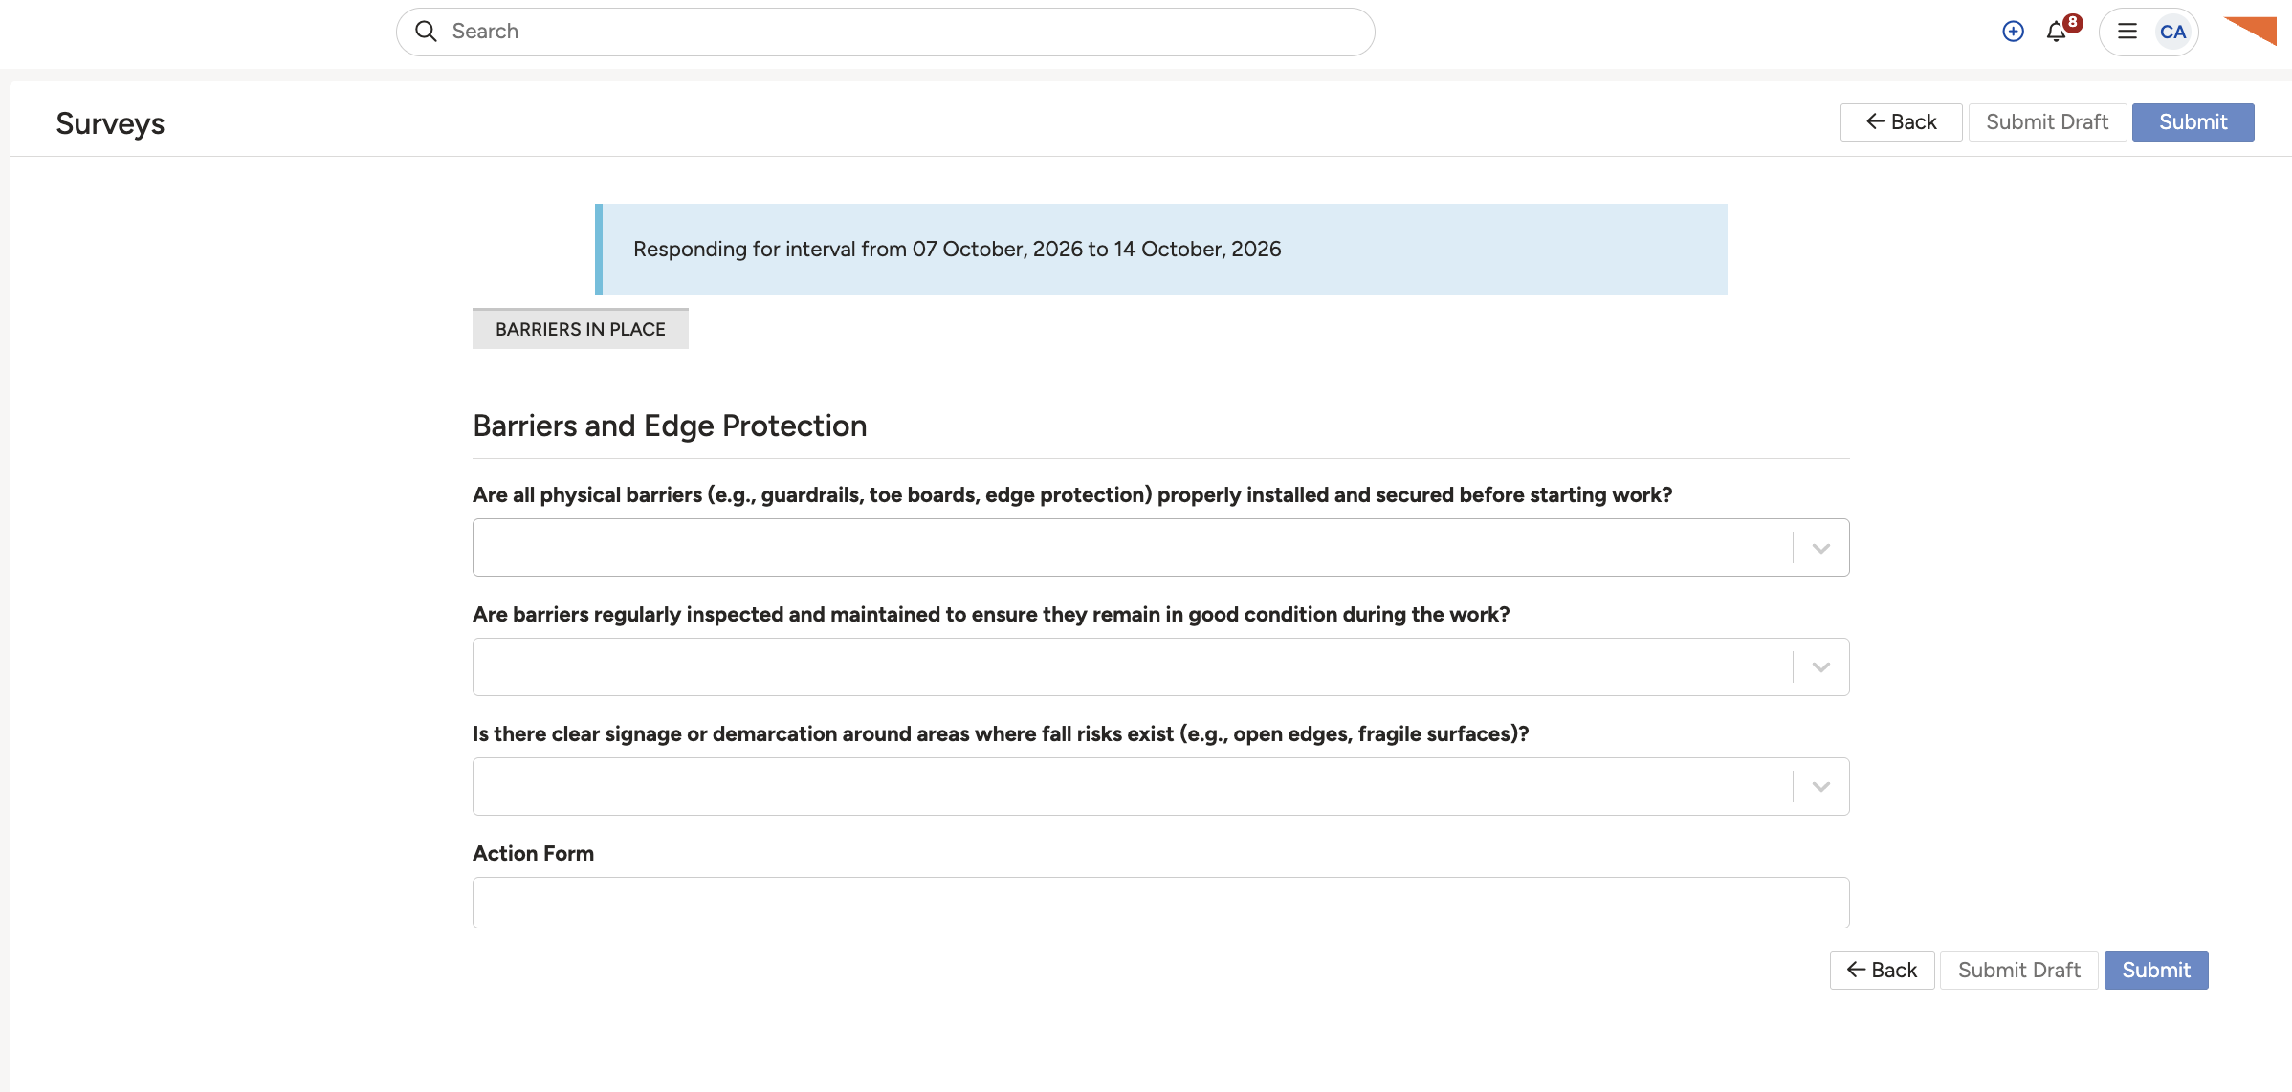Click the top Back button
Viewport: 2292px width, 1092px height.
click(x=1901, y=122)
